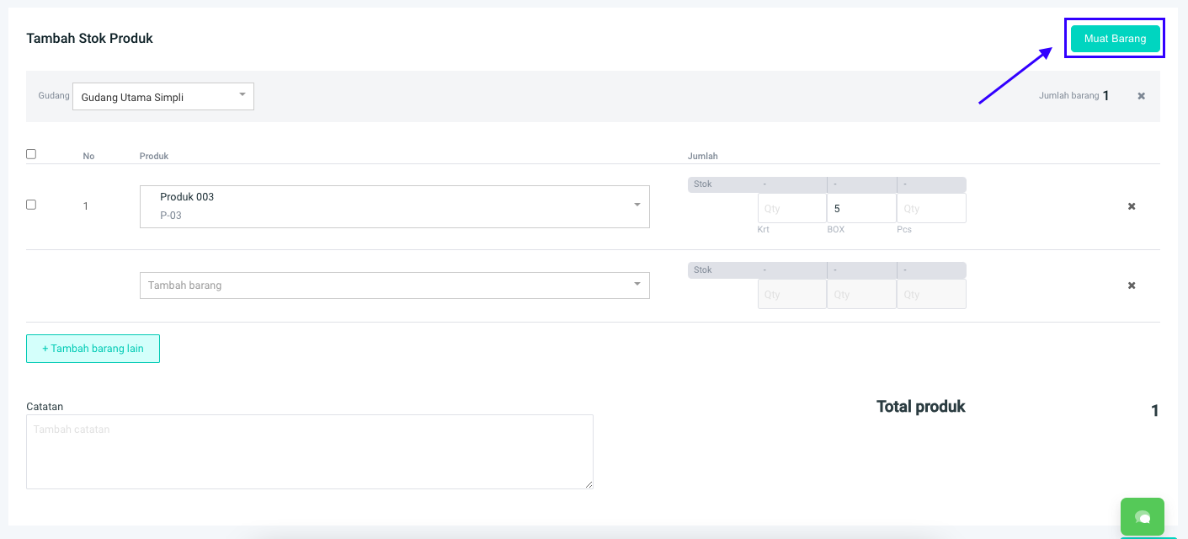Focus the Tambah catatan notes textarea
The width and height of the screenshot is (1188, 539).
click(x=309, y=451)
